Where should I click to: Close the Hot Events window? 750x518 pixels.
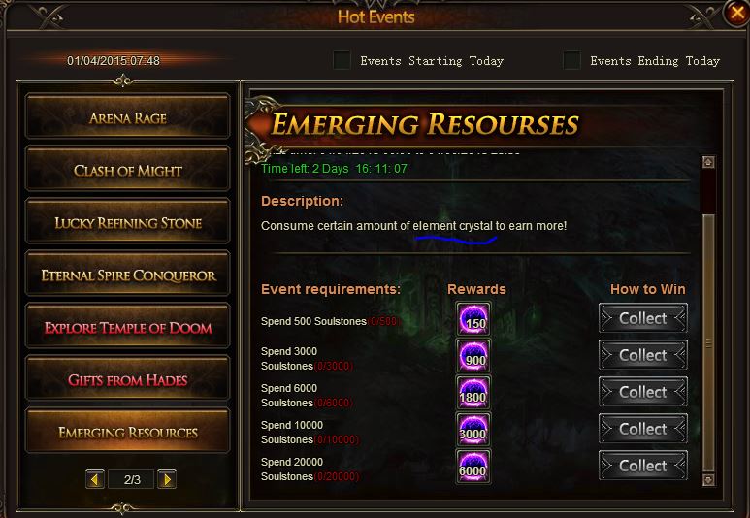736,13
